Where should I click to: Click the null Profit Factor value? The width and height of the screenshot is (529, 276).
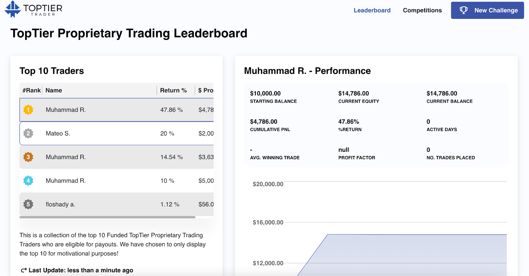click(344, 150)
